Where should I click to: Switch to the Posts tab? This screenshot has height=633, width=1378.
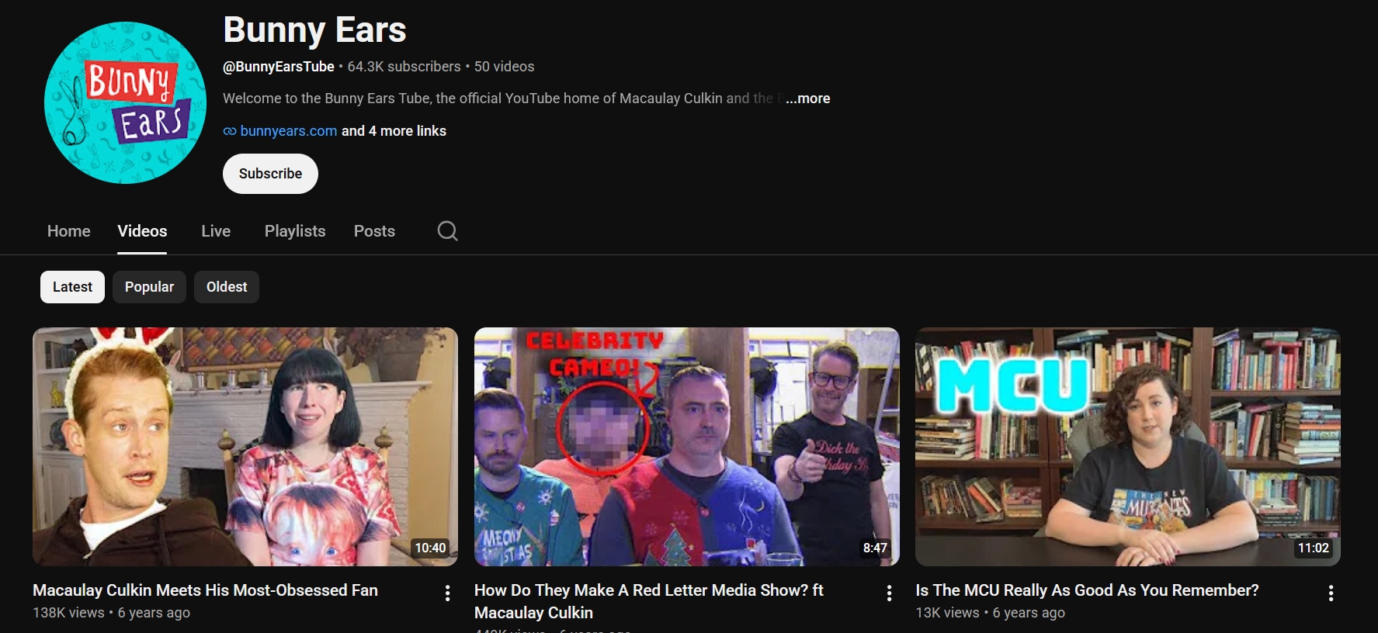[x=374, y=231]
